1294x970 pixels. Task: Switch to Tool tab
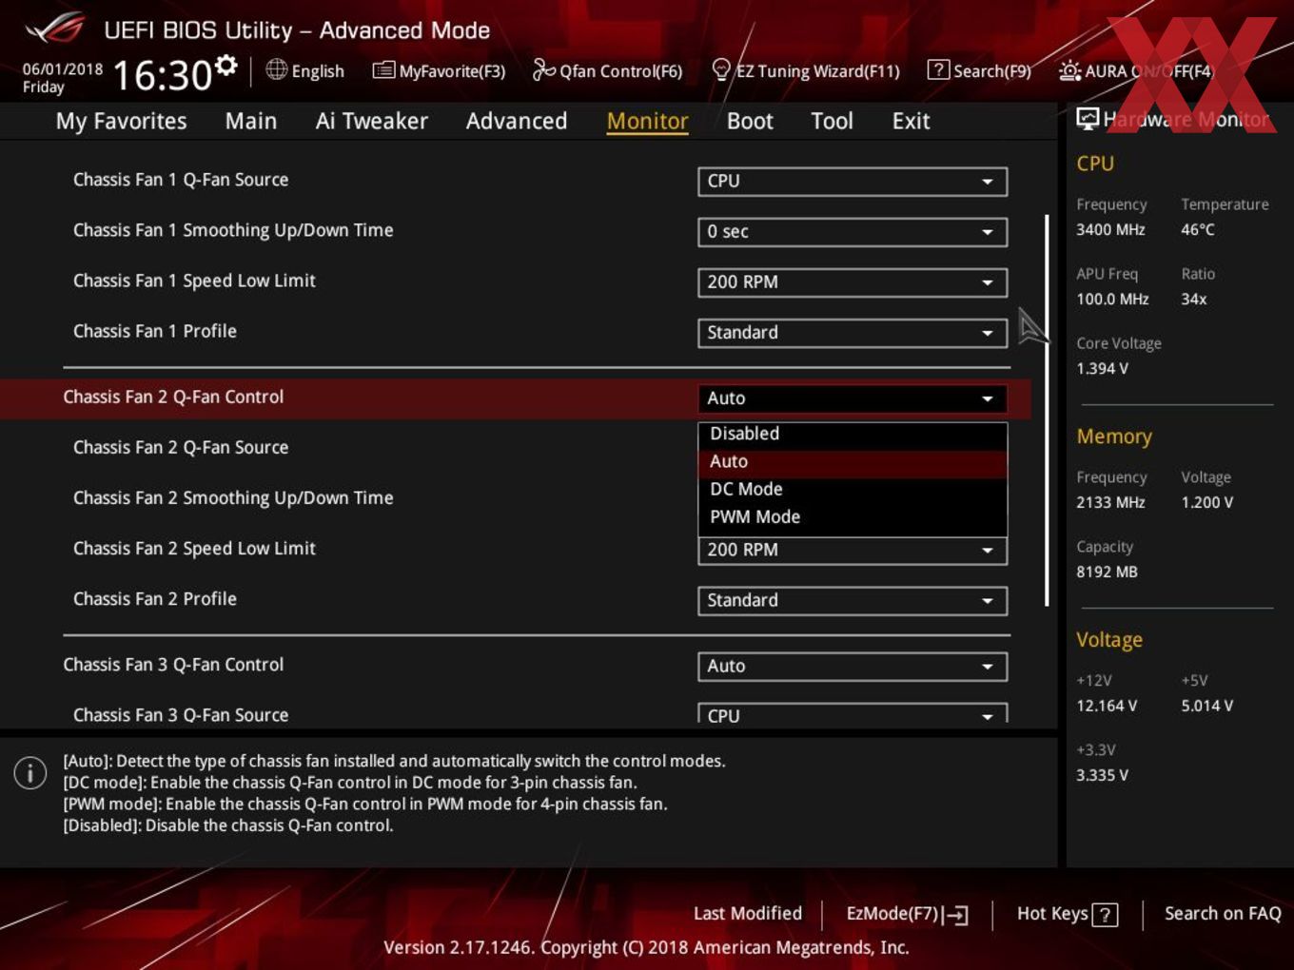coord(832,121)
